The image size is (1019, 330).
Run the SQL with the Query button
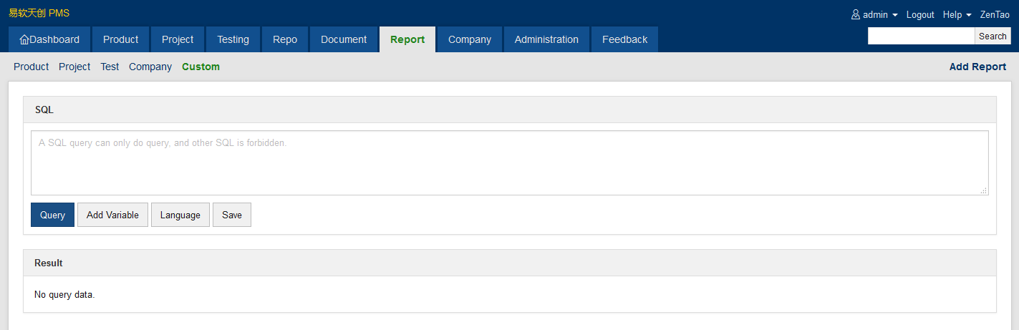coord(52,215)
